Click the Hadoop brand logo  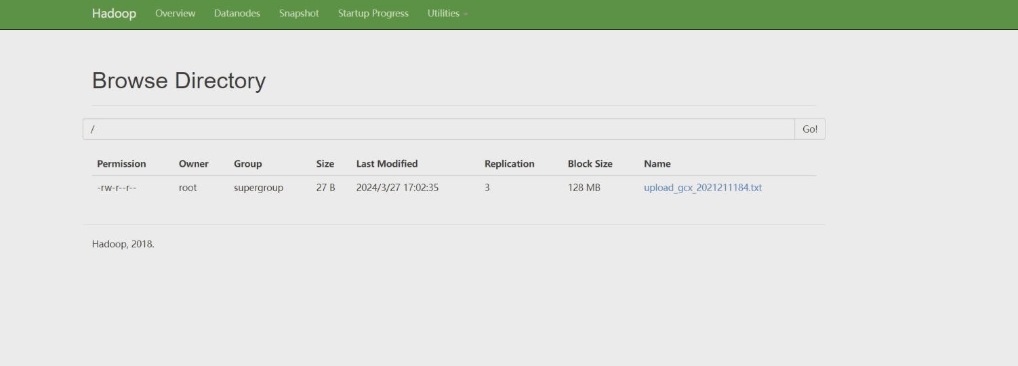tap(114, 14)
